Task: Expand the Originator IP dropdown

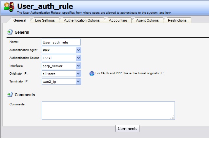Action: pos(78,74)
